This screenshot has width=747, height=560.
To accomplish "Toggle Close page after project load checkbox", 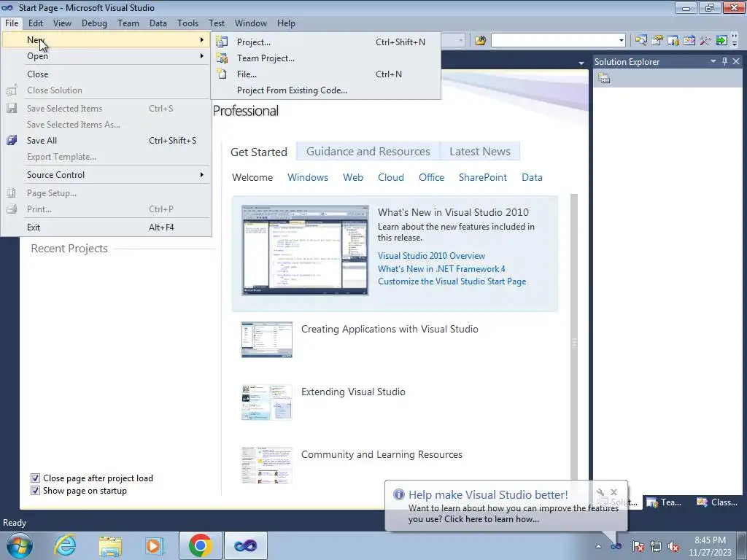I will [x=35, y=478].
